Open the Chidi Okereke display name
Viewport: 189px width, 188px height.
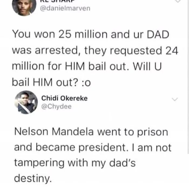pyautogui.click(x=65, y=98)
